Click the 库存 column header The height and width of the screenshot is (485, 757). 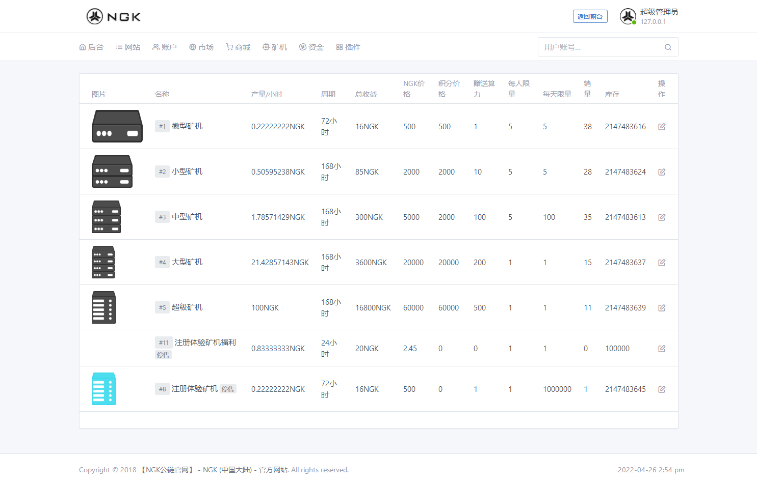[x=612, y=94]
